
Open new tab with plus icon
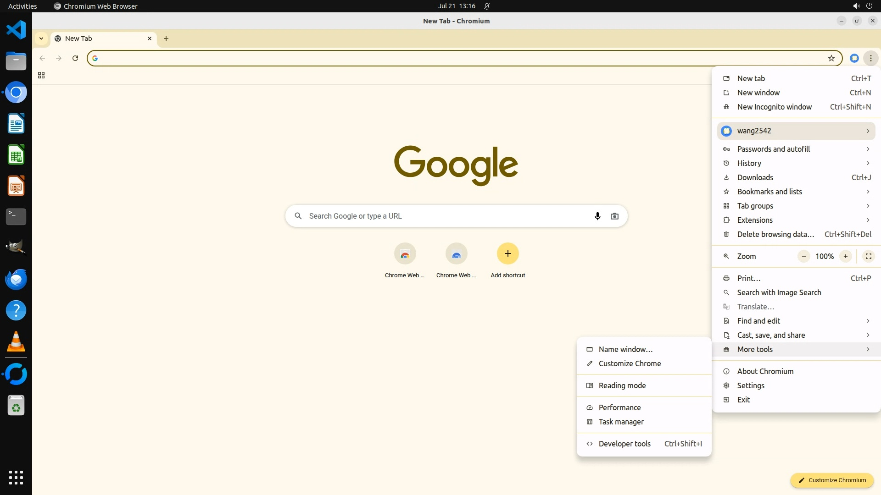tap(166, 38)
